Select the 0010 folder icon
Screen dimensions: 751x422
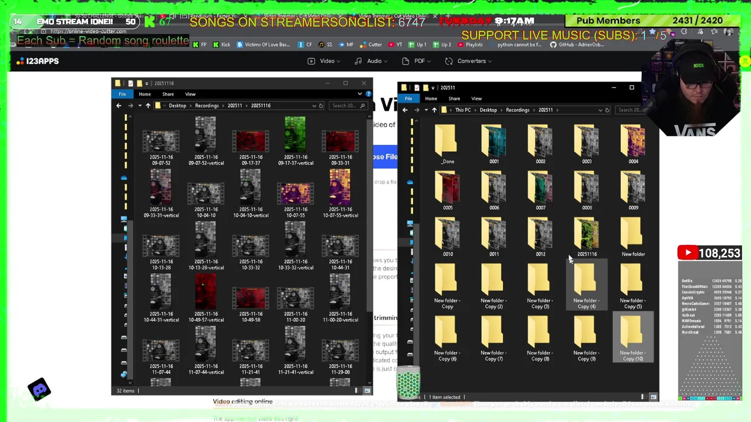point(448,234)
